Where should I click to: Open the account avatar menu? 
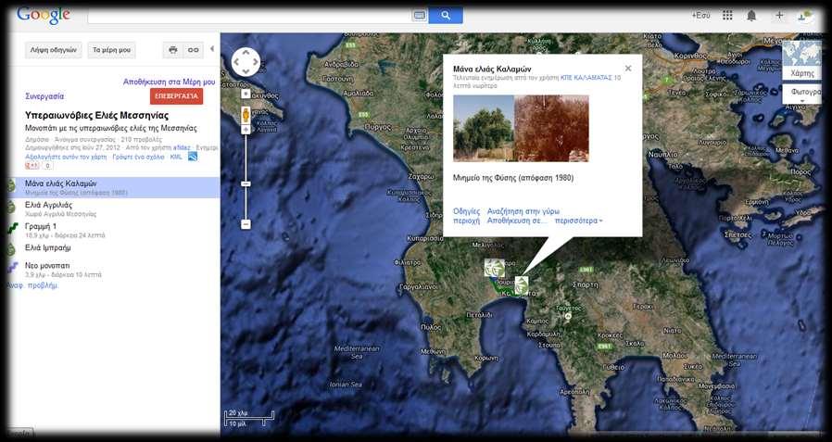click(804, 16)
